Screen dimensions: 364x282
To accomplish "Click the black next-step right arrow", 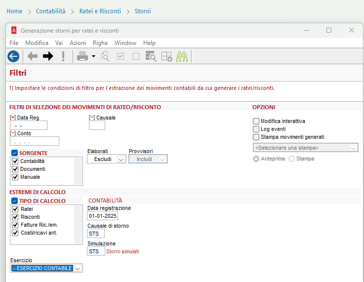I will (x=48, y=56).
